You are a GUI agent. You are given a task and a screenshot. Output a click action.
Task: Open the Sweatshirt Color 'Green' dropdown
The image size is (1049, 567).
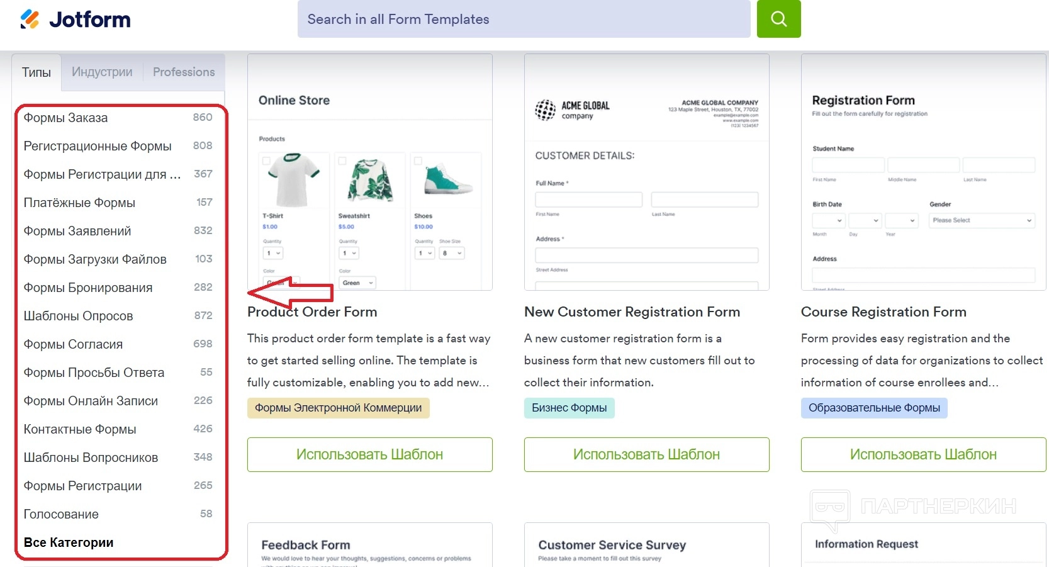[x=357, y=283]
